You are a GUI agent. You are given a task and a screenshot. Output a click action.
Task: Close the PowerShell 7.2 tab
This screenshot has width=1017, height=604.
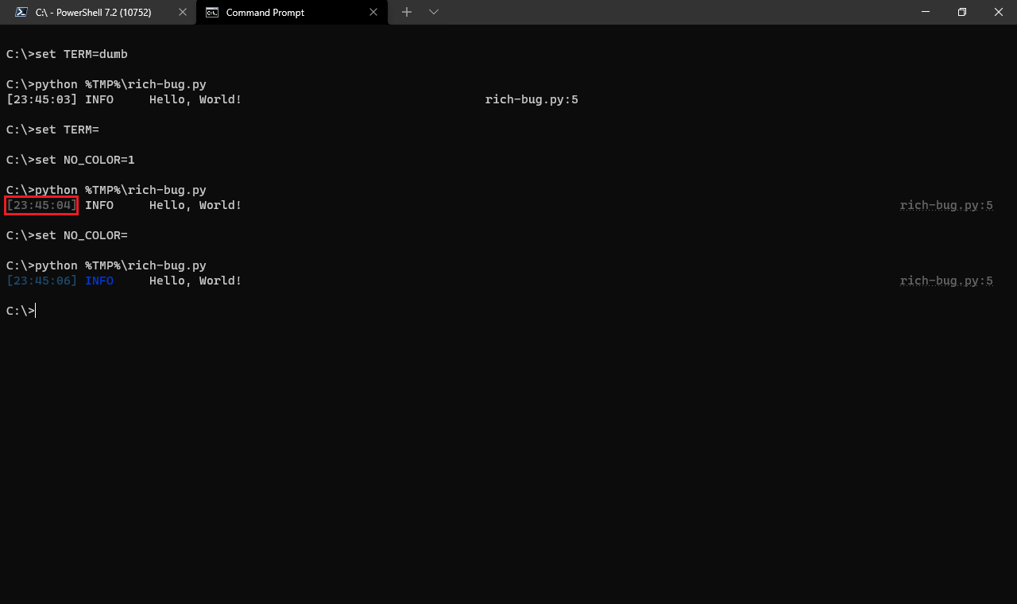(183, 12)
